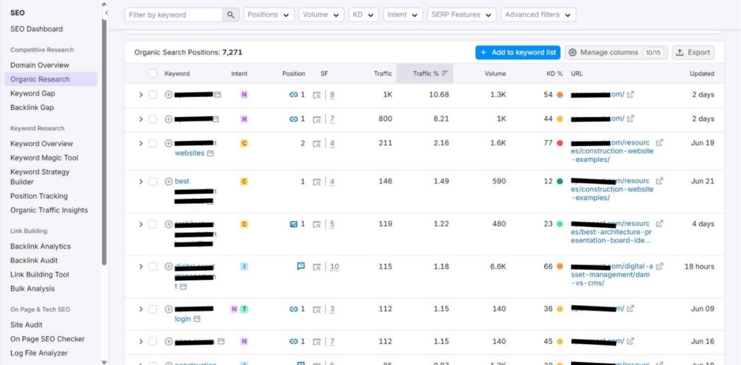This screenshot has height=365, width=741.
Task: Open SERP snapshot icon in the 1.18 traffic row
Action: point(317,267)
